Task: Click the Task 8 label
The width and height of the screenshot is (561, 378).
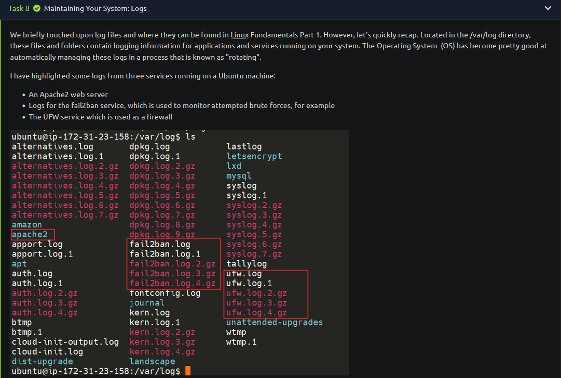Action: (x=19, y=8)
